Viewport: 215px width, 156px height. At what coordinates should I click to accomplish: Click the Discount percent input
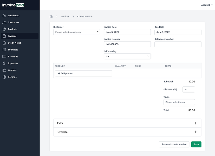[x=189, y=89]
